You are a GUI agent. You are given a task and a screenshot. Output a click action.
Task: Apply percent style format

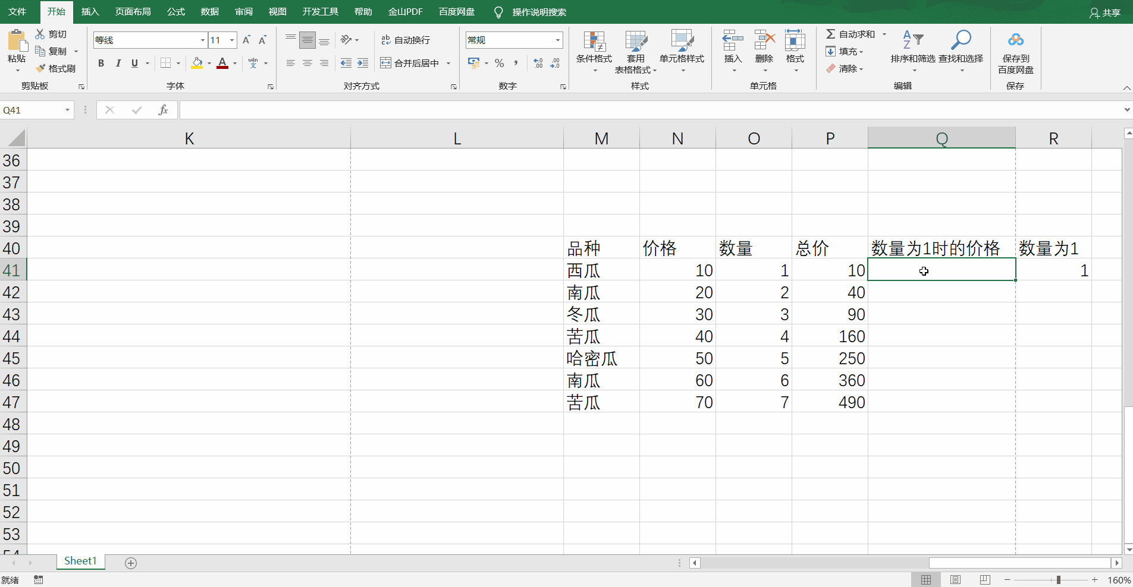pyautogui.click(x=499, y=63)
